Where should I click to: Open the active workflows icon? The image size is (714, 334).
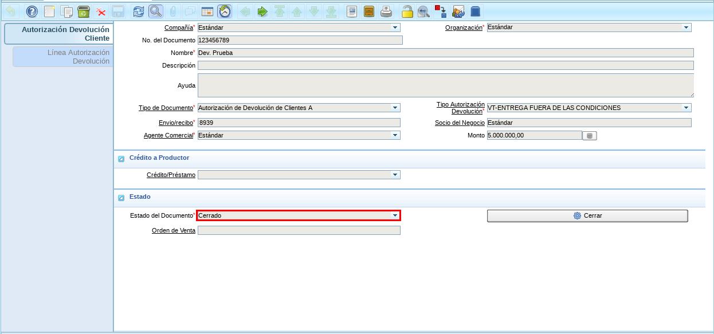[x=441, y=11]
